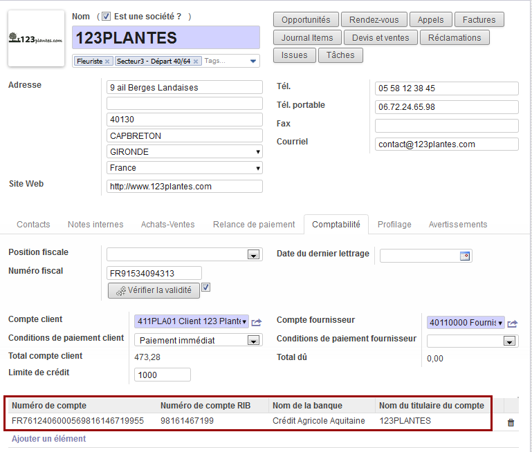Click the street field '9 ail Berges Landaises'
Viewport: 532px width, 452px height.
click(185, 87)
